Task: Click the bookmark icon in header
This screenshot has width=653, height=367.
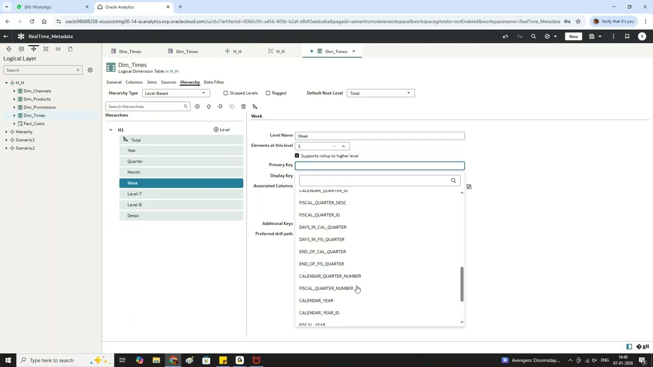Action: pos(627,36)
